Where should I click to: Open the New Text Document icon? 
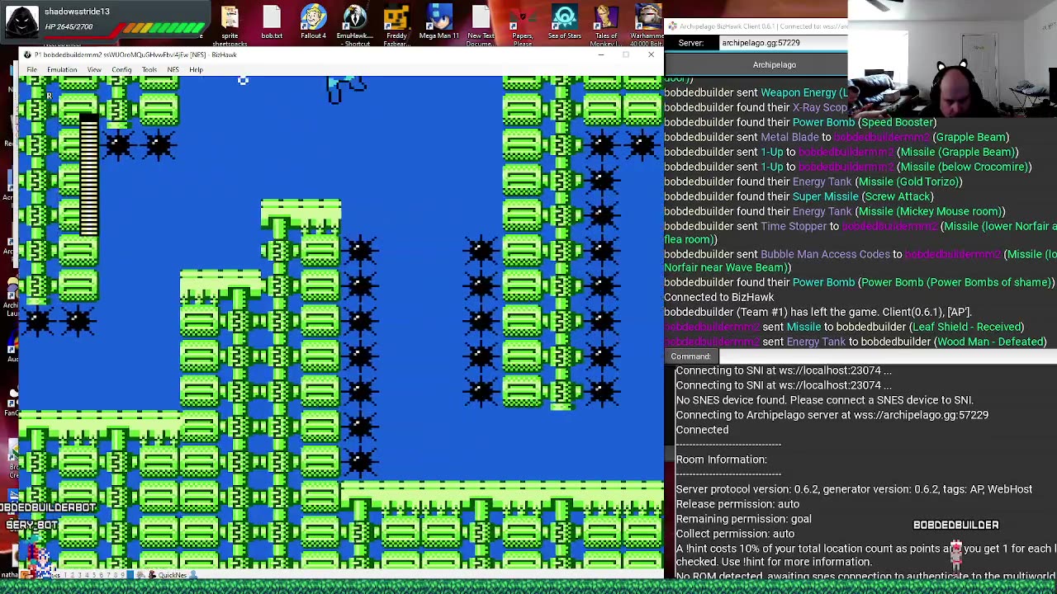click(x=481, y=25)
